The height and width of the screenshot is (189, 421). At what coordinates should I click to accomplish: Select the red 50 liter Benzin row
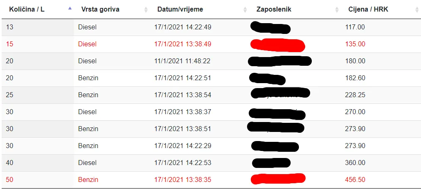click(x=88, y=179)
